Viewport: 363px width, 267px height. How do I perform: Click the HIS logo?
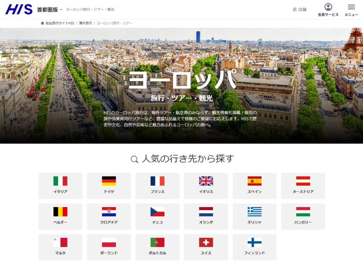tap(19, 10)
